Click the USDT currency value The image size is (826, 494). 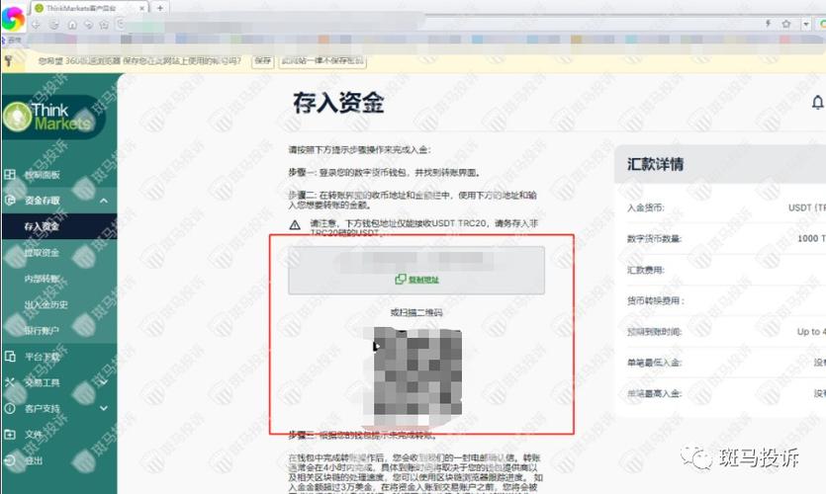[806, 207]
